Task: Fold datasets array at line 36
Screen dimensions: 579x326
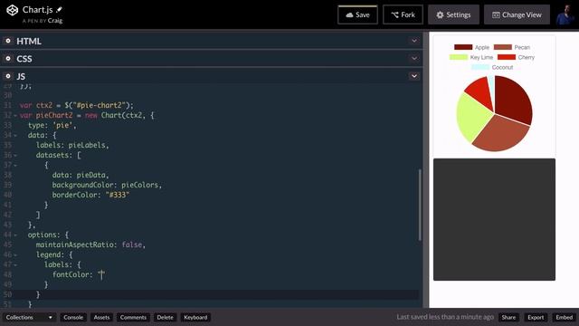Action: coord(15,156)
